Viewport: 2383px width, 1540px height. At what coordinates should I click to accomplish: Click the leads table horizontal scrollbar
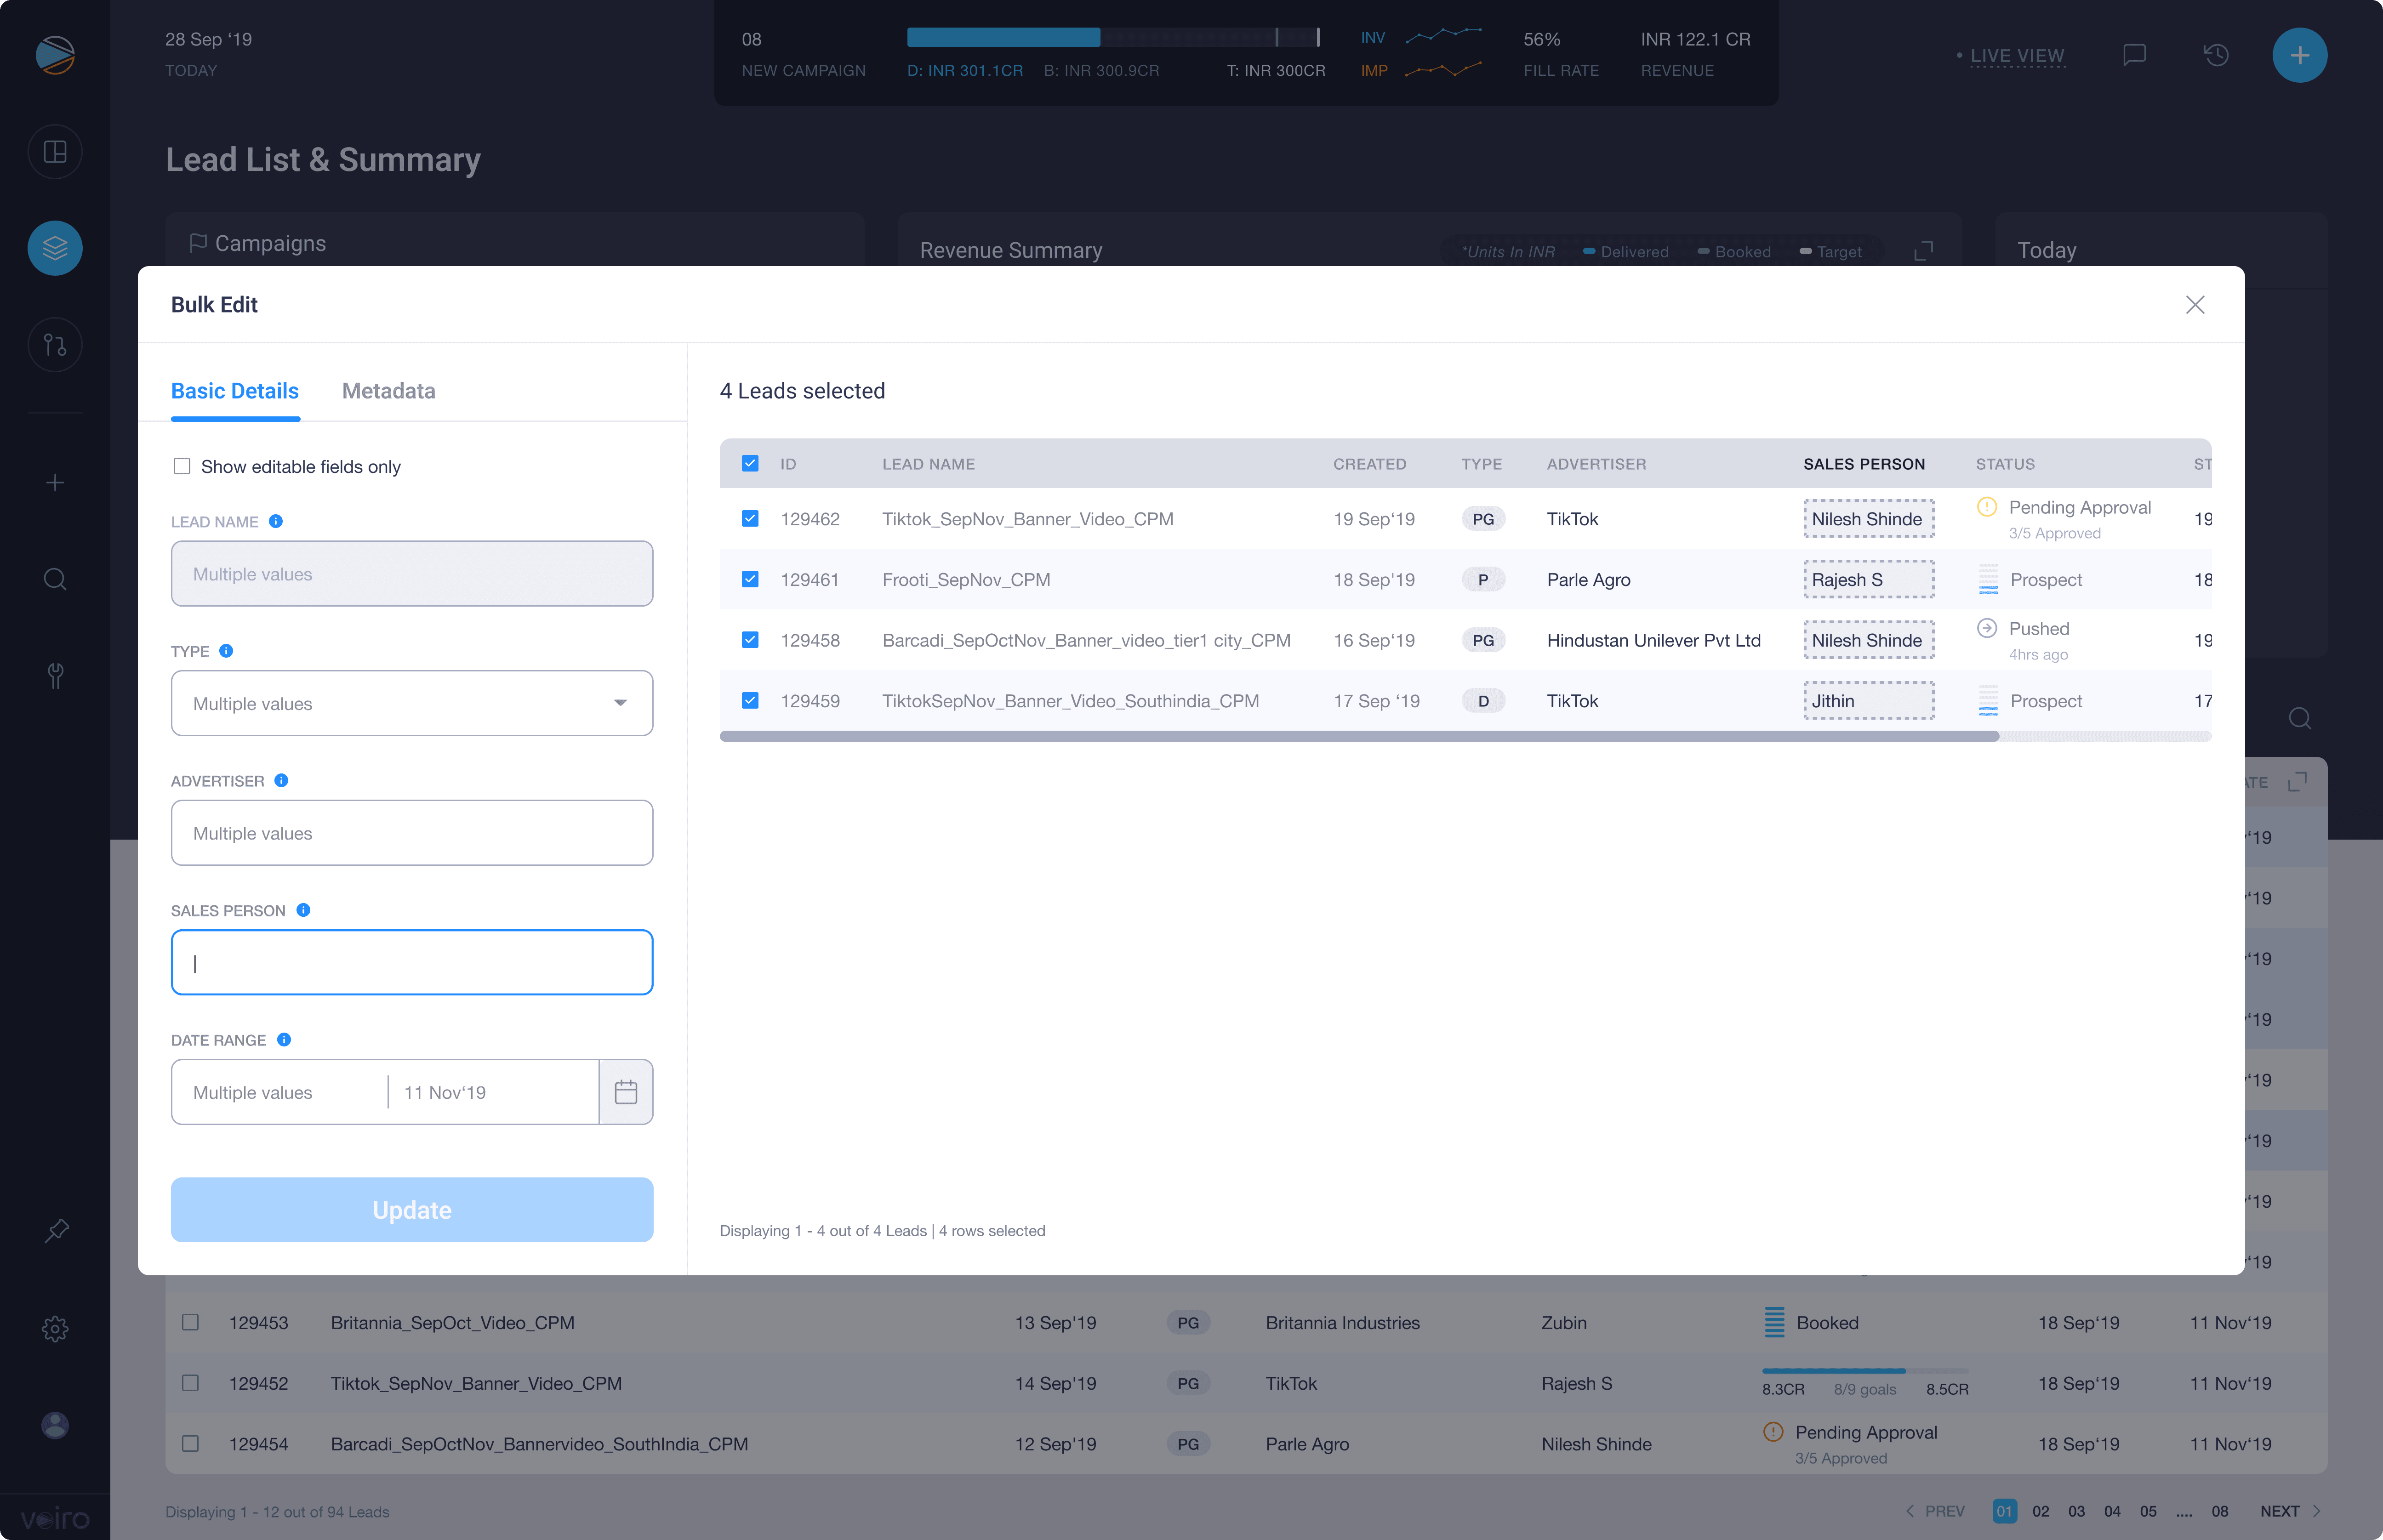1358,736
